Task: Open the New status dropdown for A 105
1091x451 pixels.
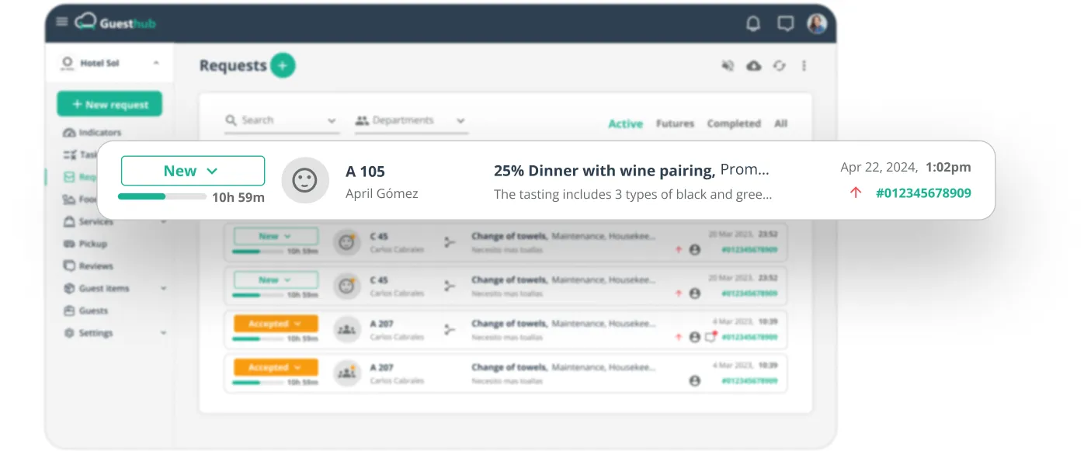Action: (193, 171)
